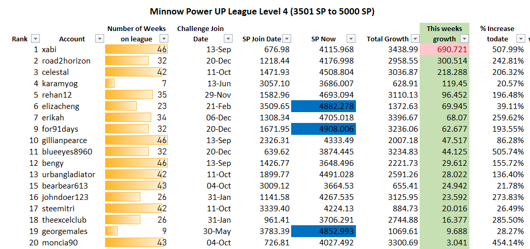Click the account name for91days
The image size is (530, 249).
pos(60,129)
